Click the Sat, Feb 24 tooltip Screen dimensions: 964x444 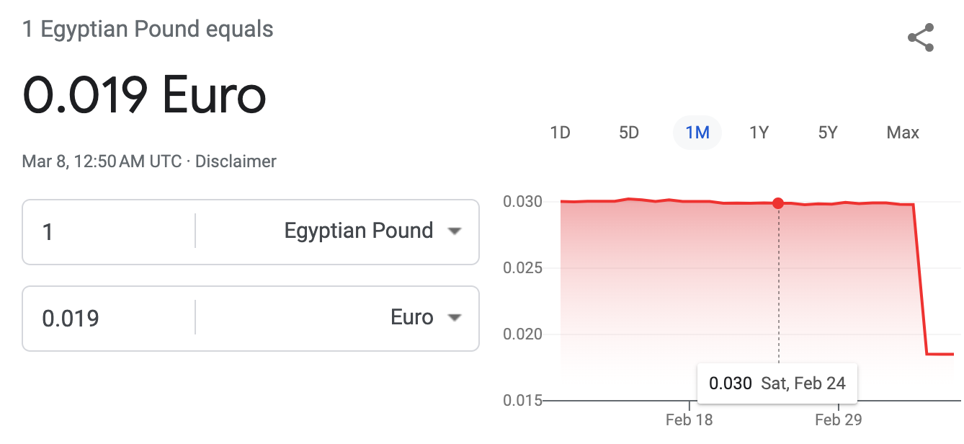coord(777,383)
